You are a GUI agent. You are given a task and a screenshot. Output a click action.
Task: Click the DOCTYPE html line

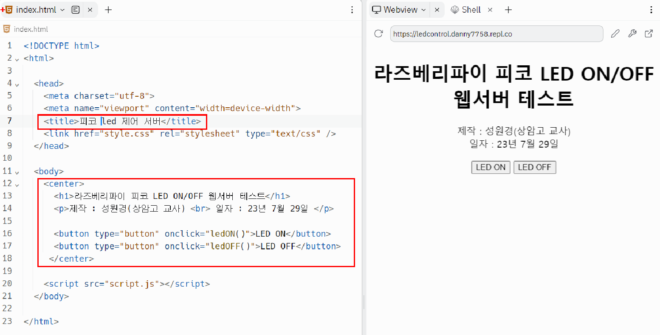(61, 46)
